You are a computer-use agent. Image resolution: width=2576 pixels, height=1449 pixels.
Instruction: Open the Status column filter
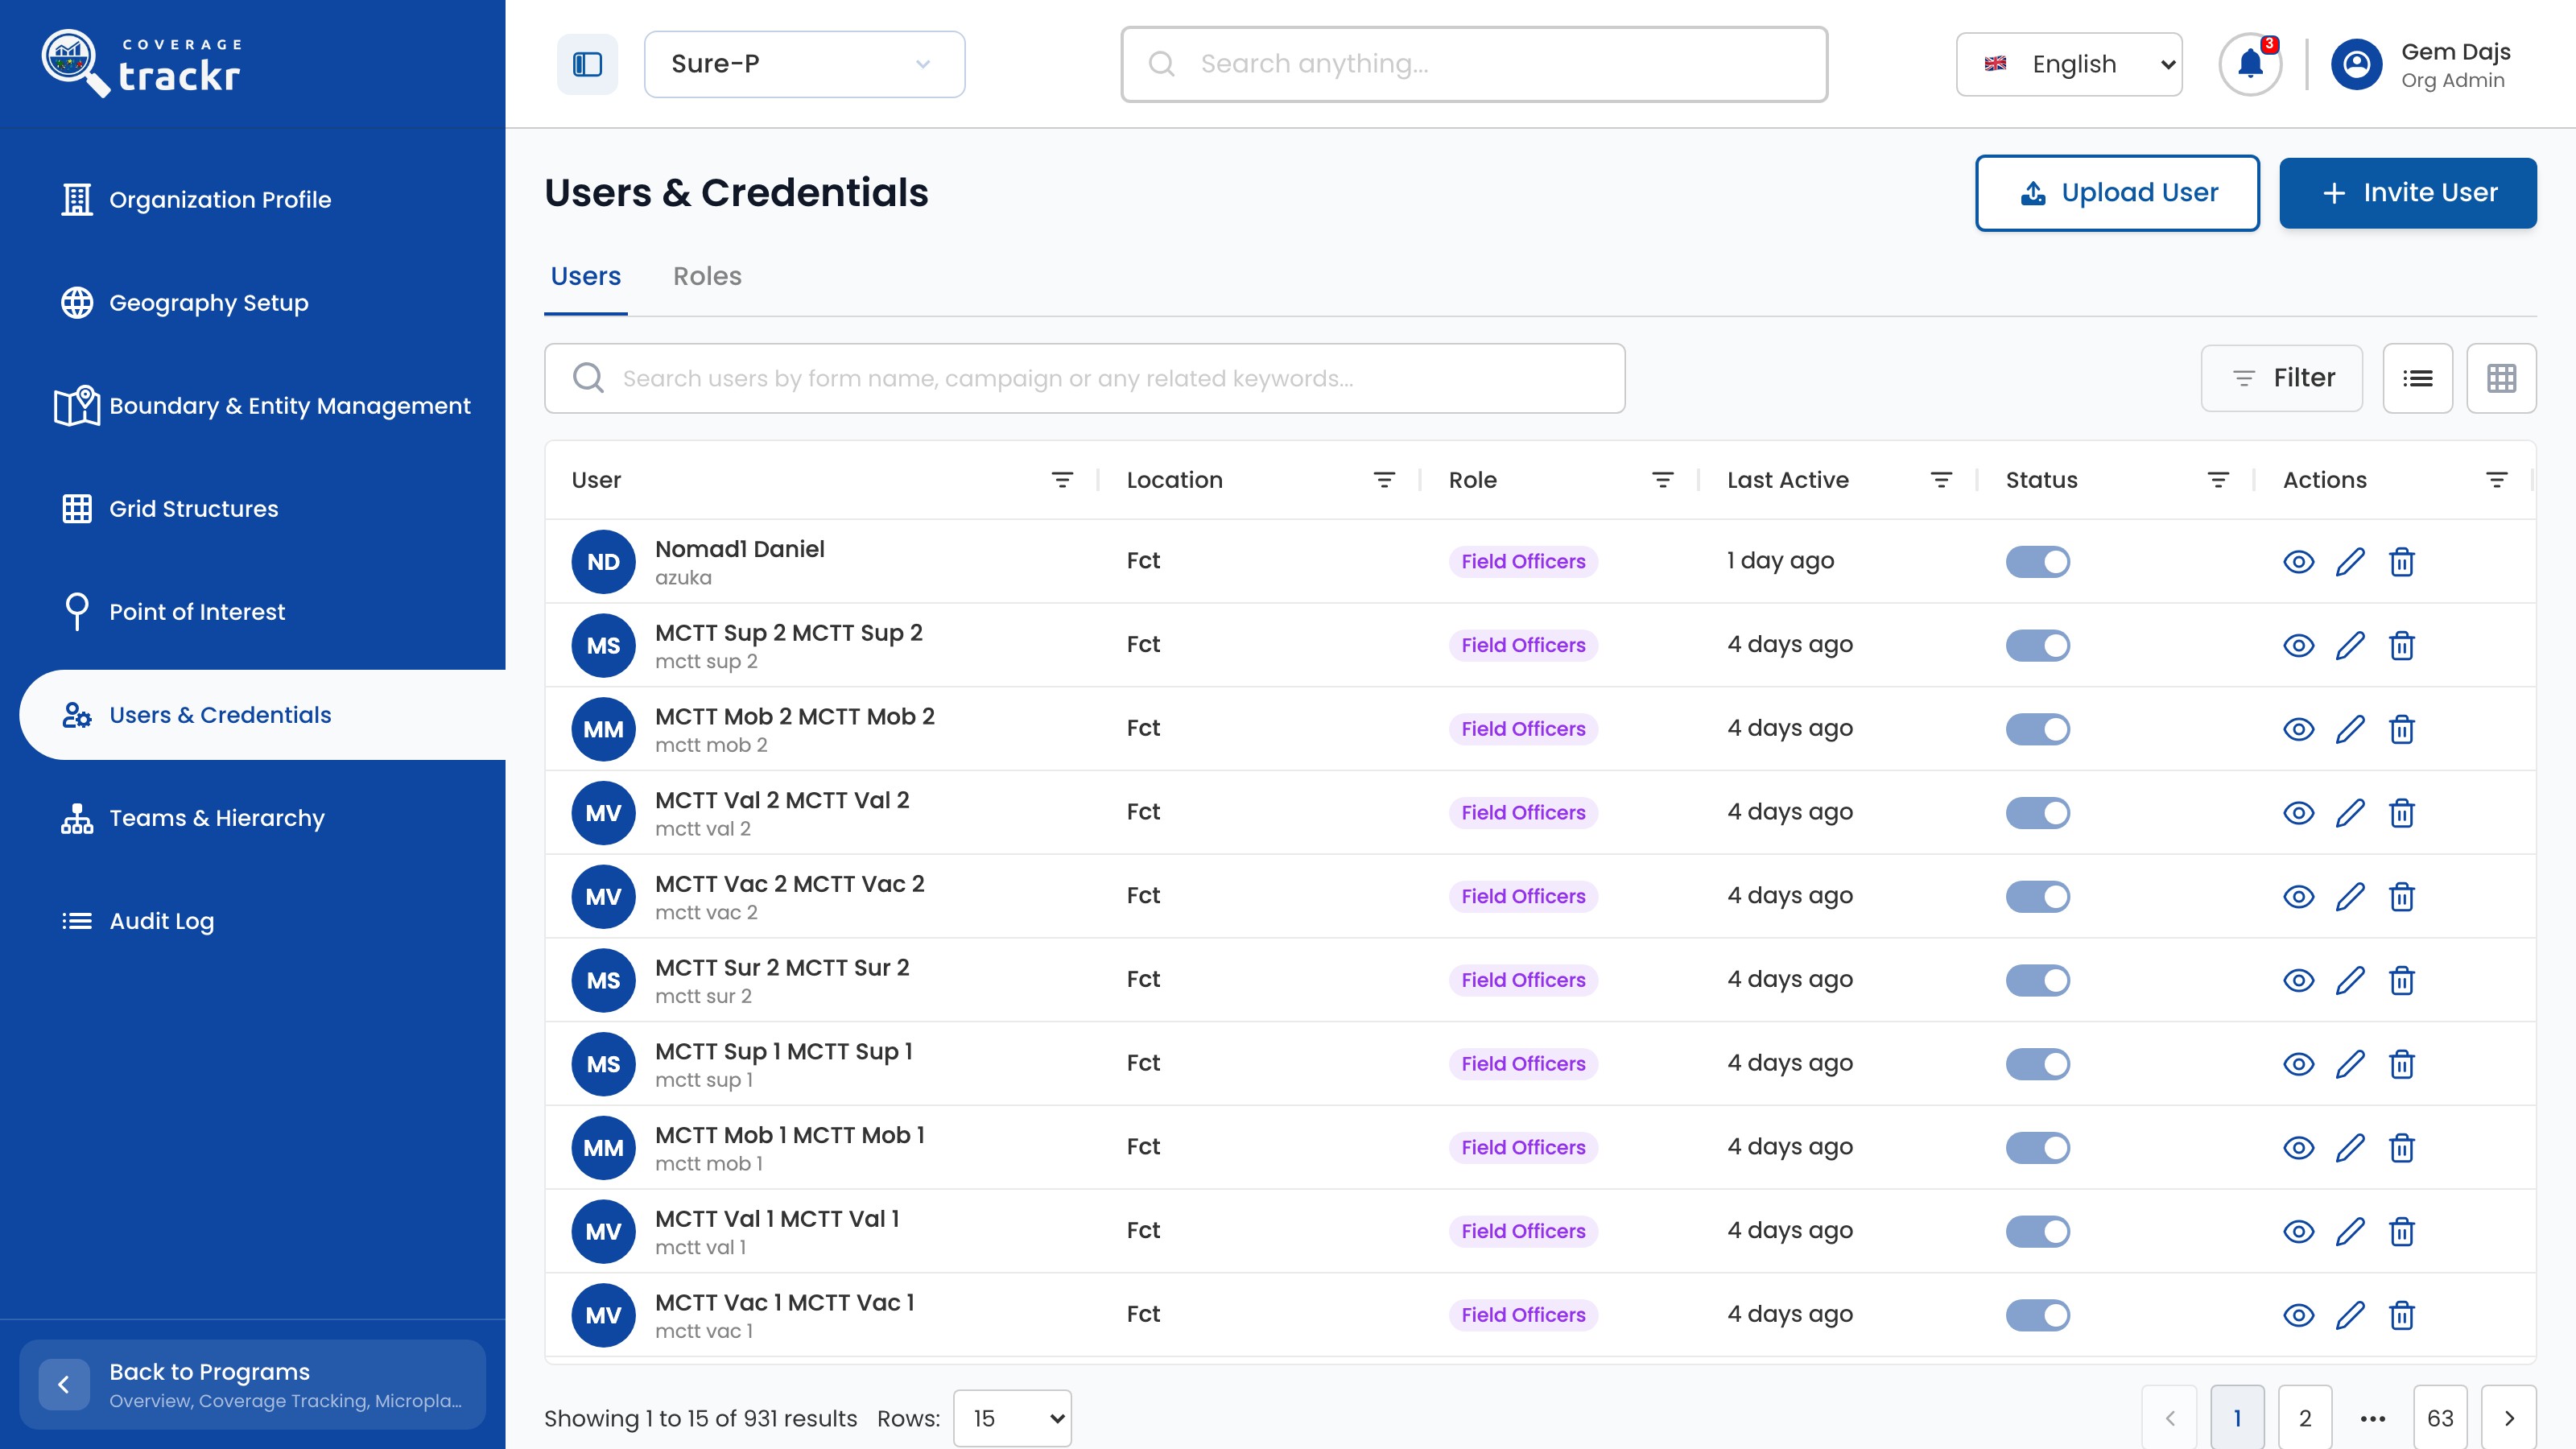pos(2218,480)
